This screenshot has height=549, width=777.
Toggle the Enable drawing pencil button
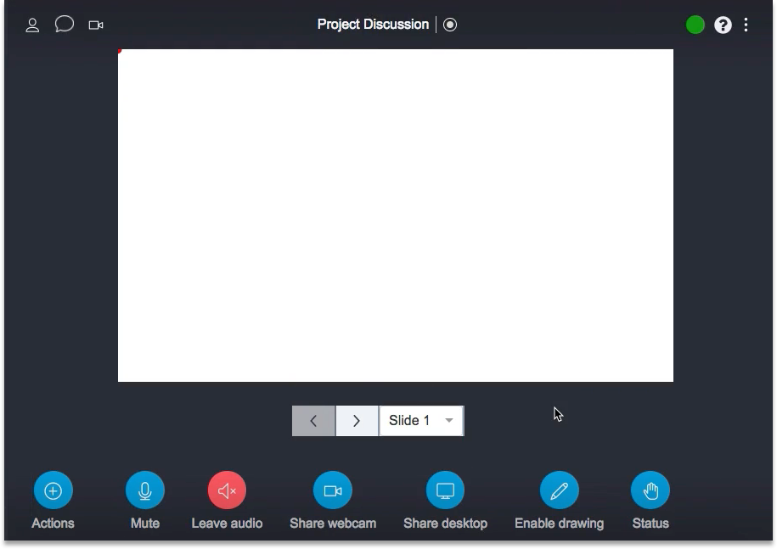point(559,490)
